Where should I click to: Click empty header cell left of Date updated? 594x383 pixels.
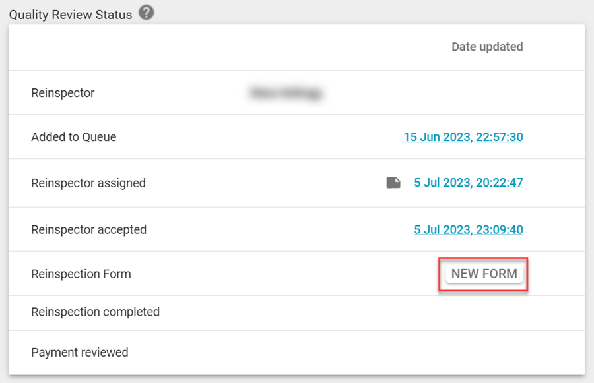click(x=198, y=47)
